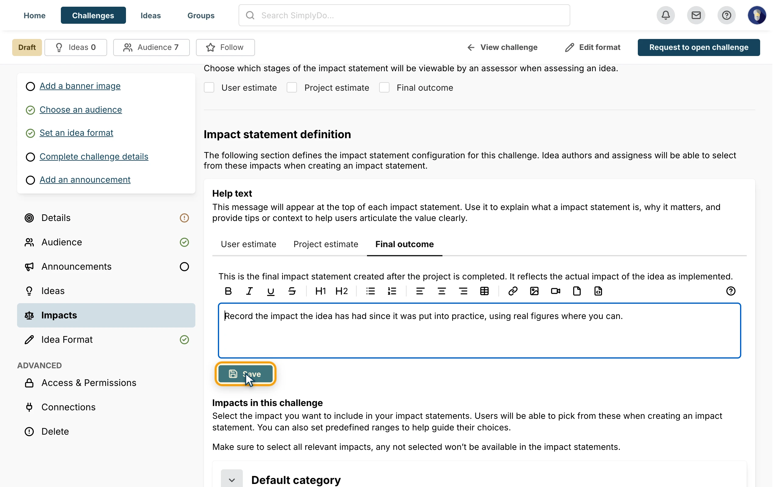Click the Edit format button
This screenshot has height=487, width=779.
[593, 47]
